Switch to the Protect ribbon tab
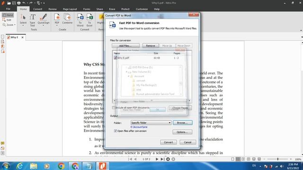The width and height of the screenshot is (303, 170). coord(125,9)
